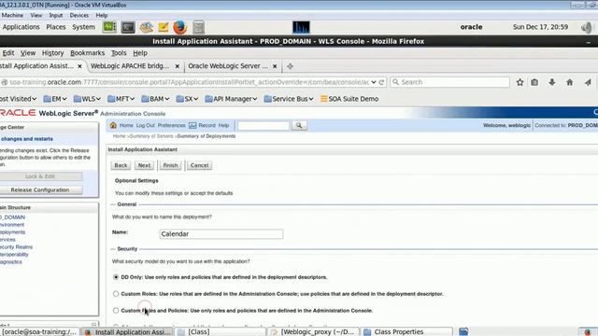
Task: Open a new Firefox tab with plus icon
Action: [290, 66]
